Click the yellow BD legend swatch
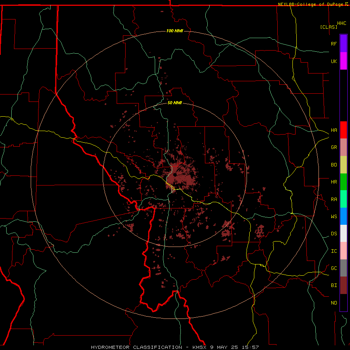 point(343,165)
